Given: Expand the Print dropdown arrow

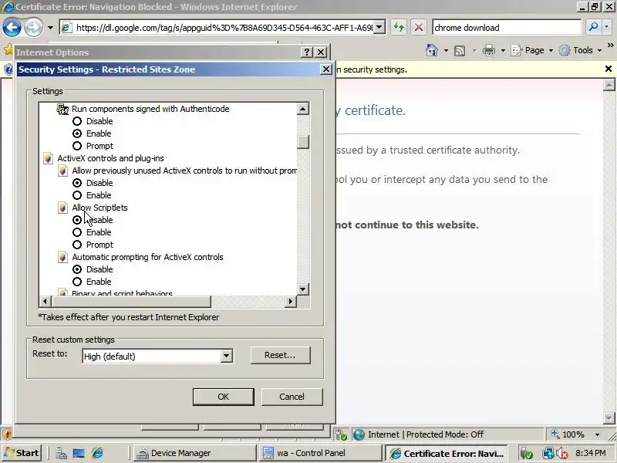Looking at the screenshot, I should point(503,50).
